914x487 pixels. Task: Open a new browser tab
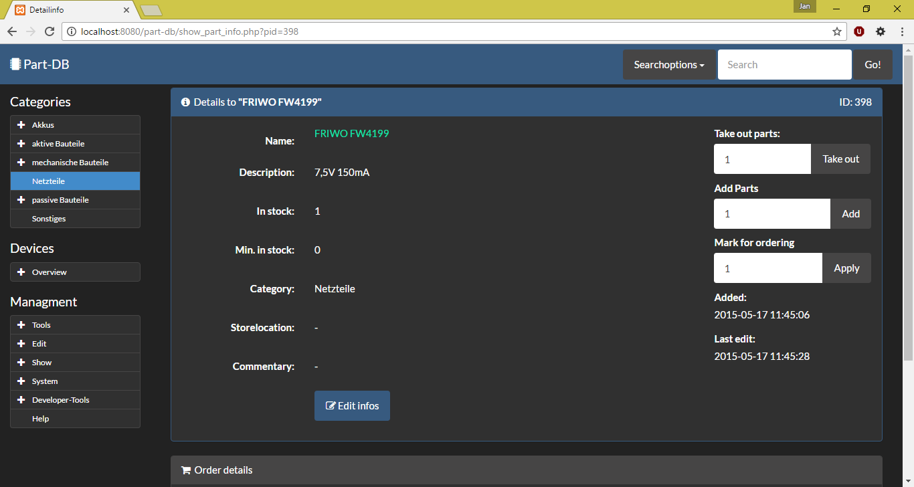pyautogui.click(x=151, y=10)
